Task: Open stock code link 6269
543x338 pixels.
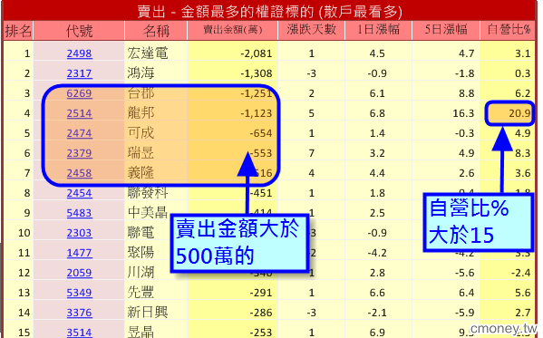Action: [79, 93]
